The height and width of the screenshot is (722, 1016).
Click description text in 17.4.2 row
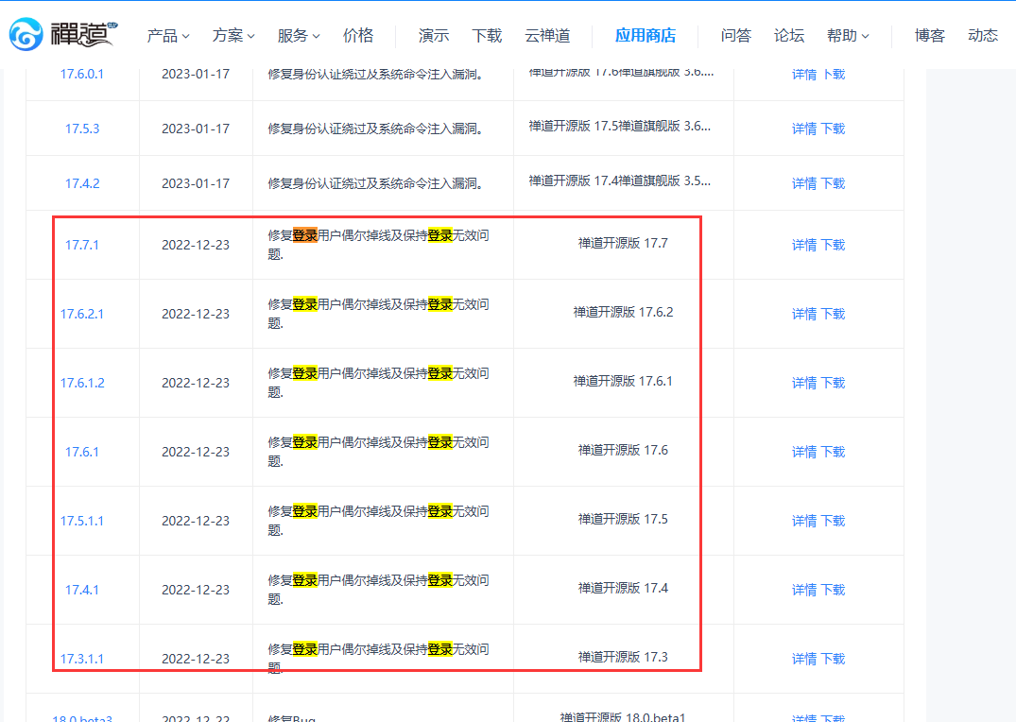pyautogui.click(x=376, y=183)
